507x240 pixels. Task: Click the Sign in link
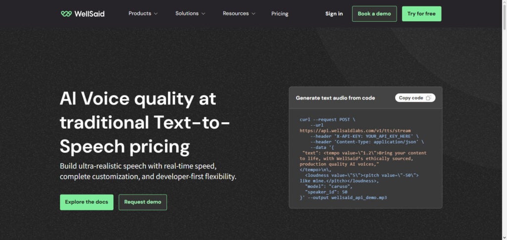click(334, 13)
